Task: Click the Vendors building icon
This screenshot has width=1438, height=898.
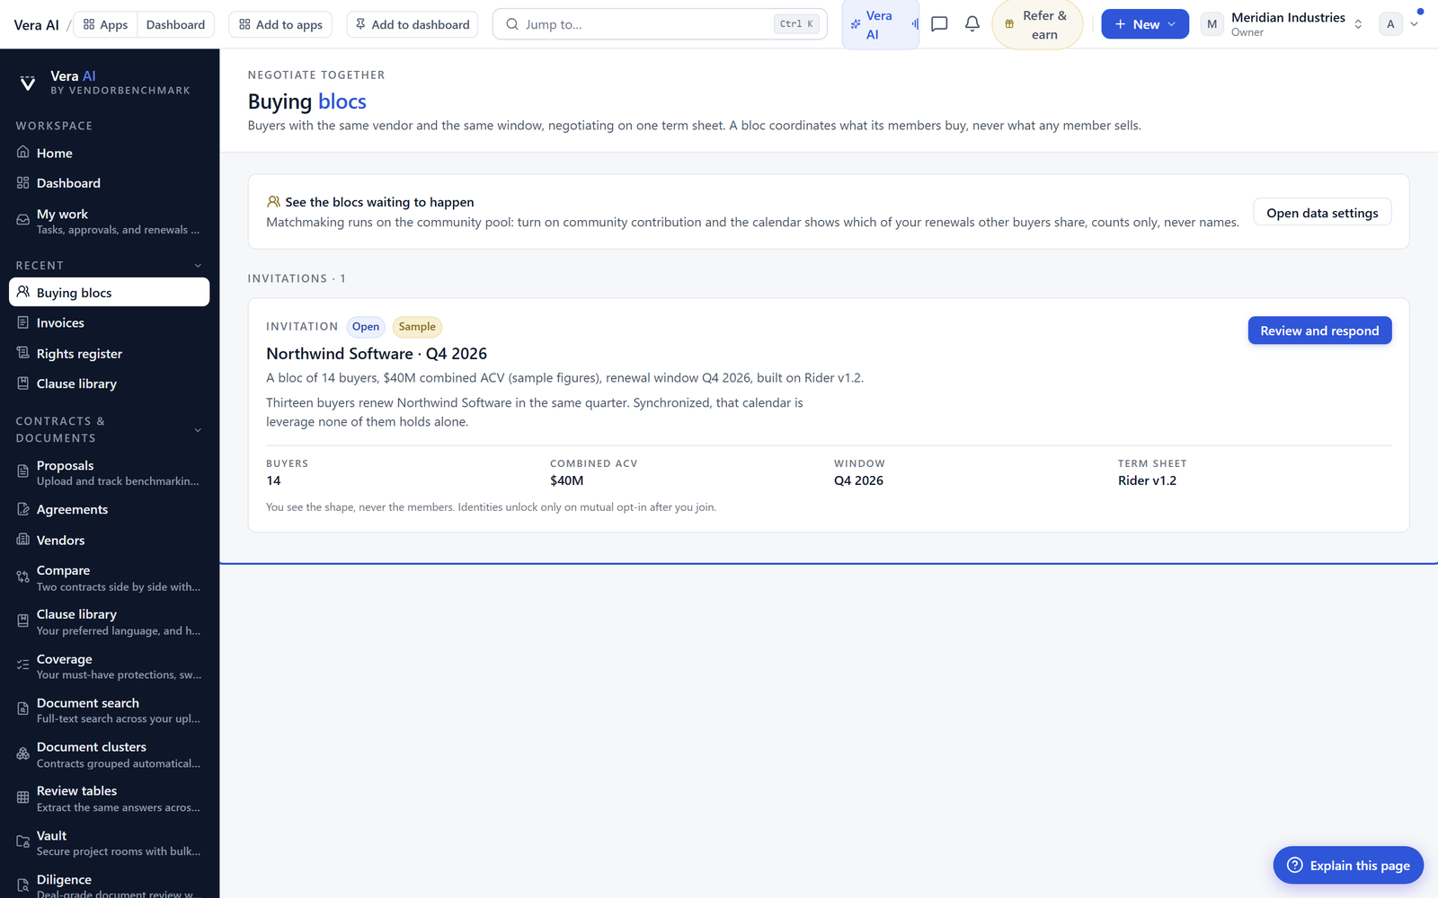Action: click(x=23, y=540)
